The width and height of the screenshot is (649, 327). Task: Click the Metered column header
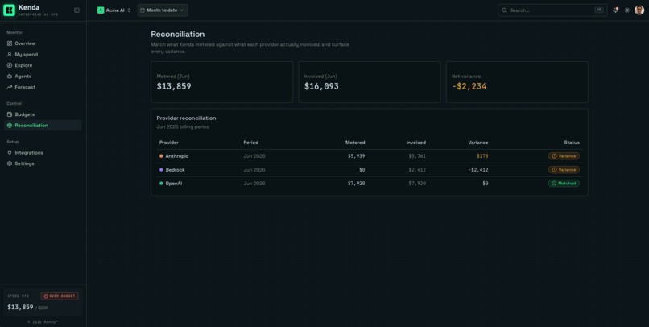coord(355,143)
